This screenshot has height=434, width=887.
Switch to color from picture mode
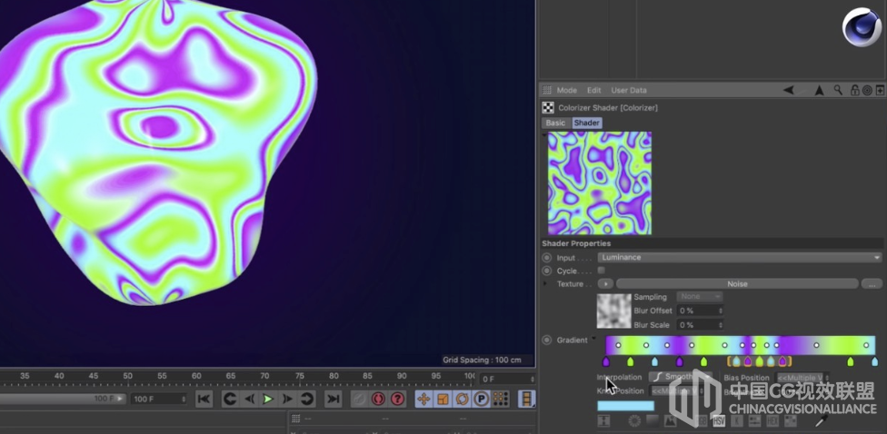[x=671, y=421]
